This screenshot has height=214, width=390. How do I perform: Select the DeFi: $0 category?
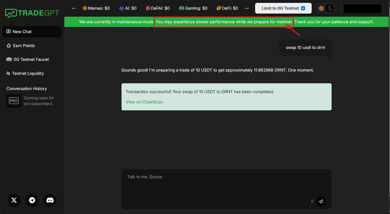[x=227, y=8]
